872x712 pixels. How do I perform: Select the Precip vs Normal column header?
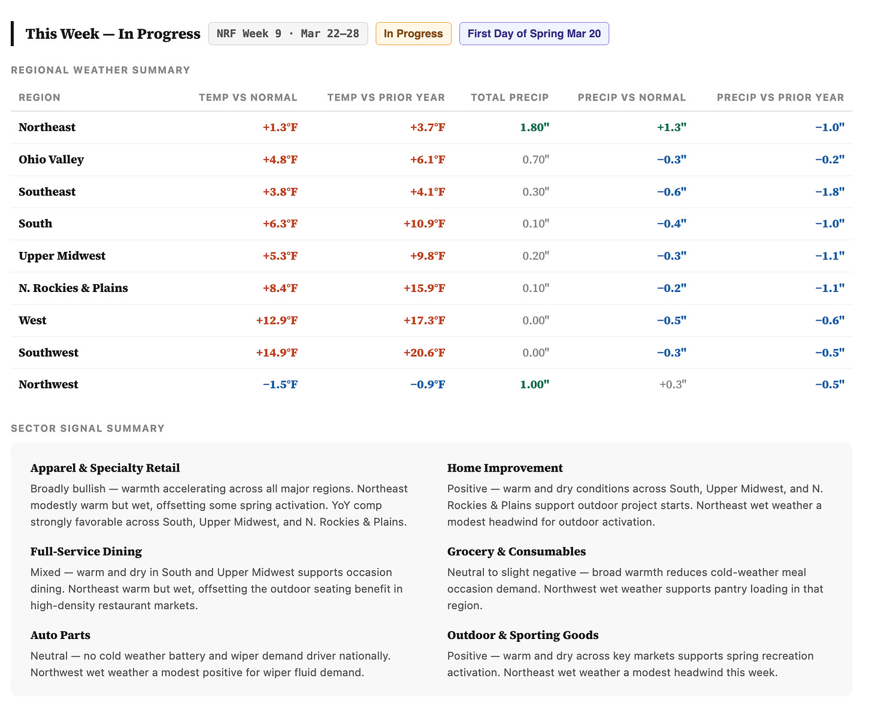tap(632, 98)
